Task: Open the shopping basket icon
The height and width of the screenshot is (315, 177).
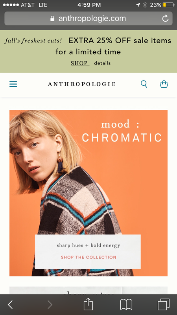Action: (164, 84)
